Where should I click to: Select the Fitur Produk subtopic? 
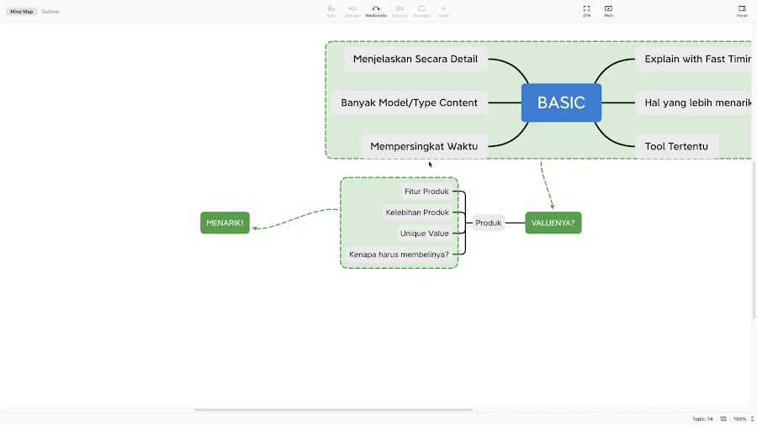(426, 192)
